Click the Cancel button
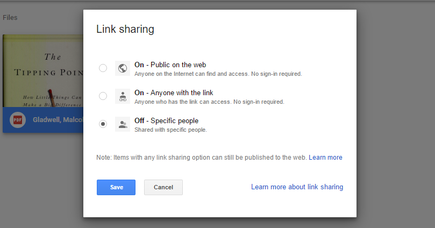Screen dimensions: 435x228 pos(163,187)
